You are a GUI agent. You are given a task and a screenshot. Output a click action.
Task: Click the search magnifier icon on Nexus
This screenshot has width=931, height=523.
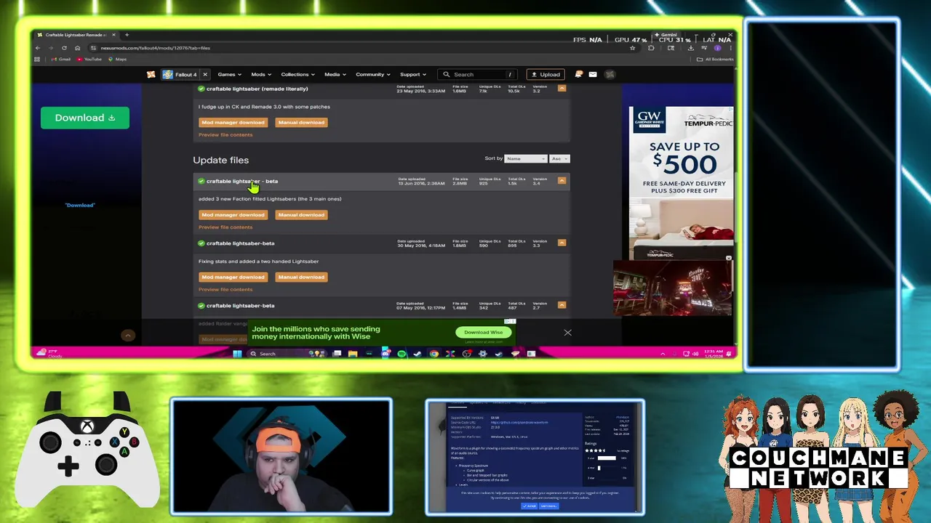pyautogui.click(x=447, y=74)
